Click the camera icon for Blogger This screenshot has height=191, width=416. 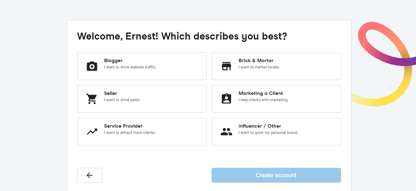click(x=92, y=66)
